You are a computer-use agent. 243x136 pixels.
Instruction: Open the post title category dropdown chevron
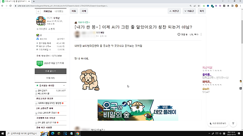(97, 27)
